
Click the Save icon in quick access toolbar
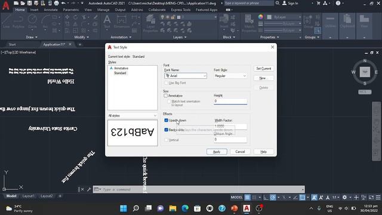click(x=29, y=3)
